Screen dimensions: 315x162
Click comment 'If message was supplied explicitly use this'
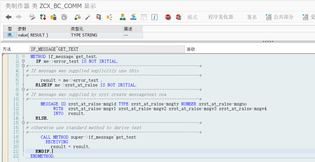85,71
